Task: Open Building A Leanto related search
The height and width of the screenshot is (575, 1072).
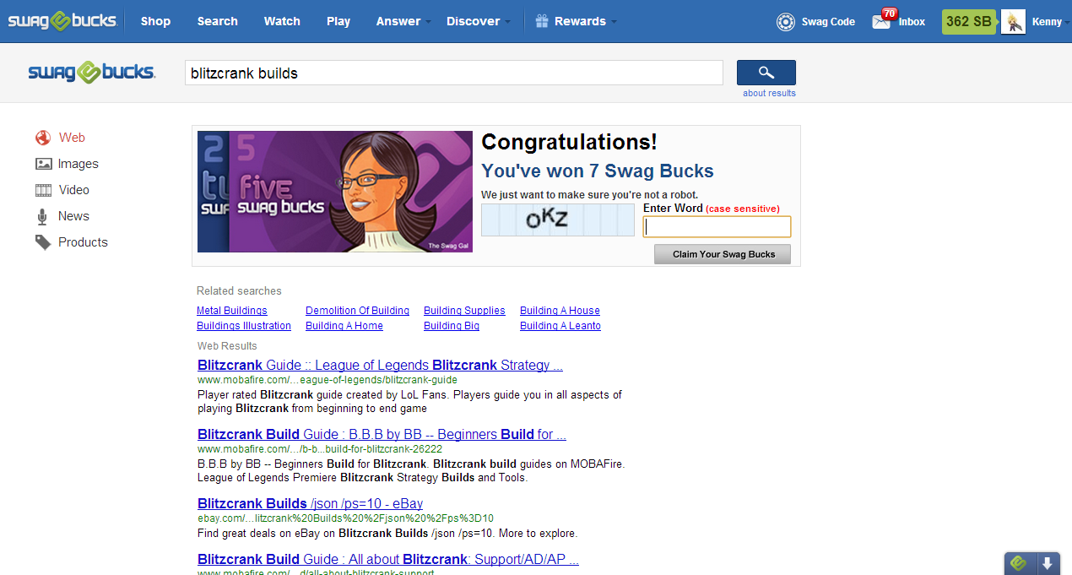Action: [x=560, y=326]
